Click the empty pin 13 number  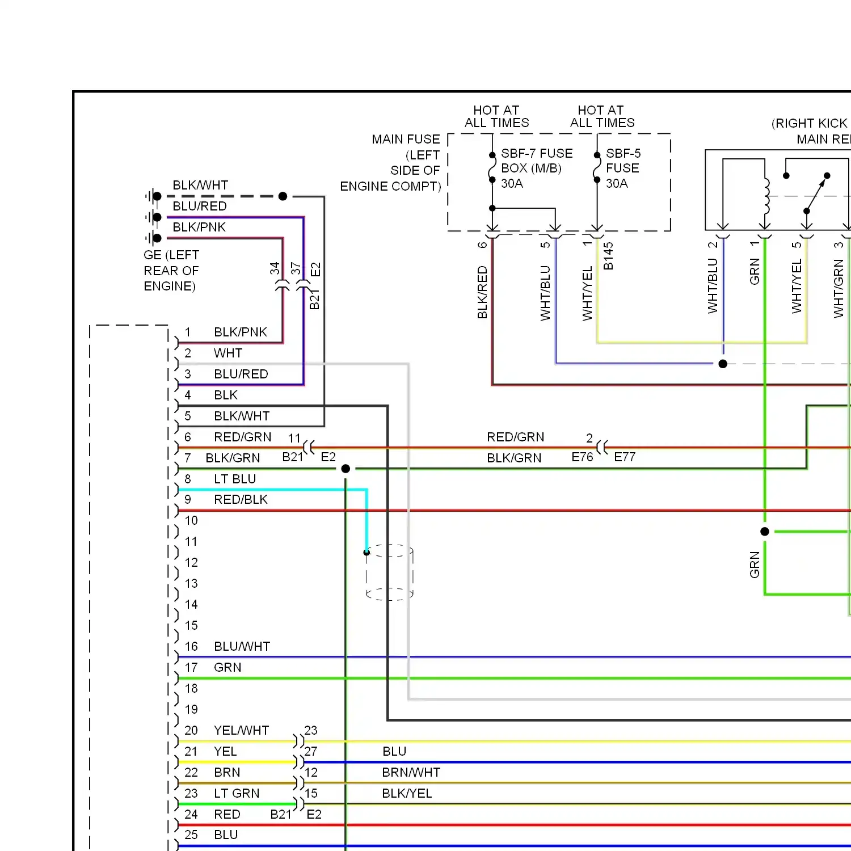pyautogui.click(x=191, y=584)
